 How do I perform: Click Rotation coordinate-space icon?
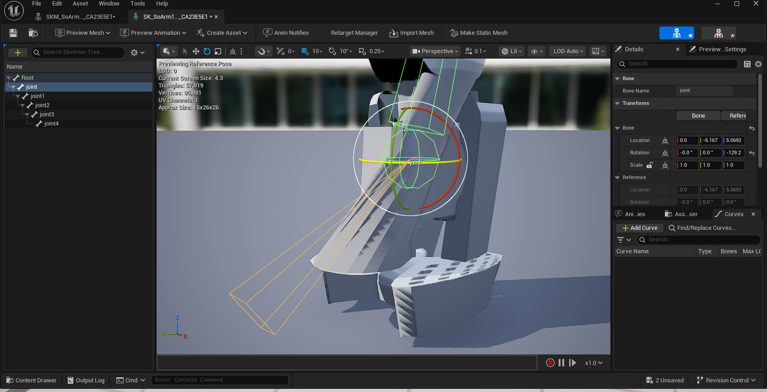pyautogui.click(x=665, y=153)
